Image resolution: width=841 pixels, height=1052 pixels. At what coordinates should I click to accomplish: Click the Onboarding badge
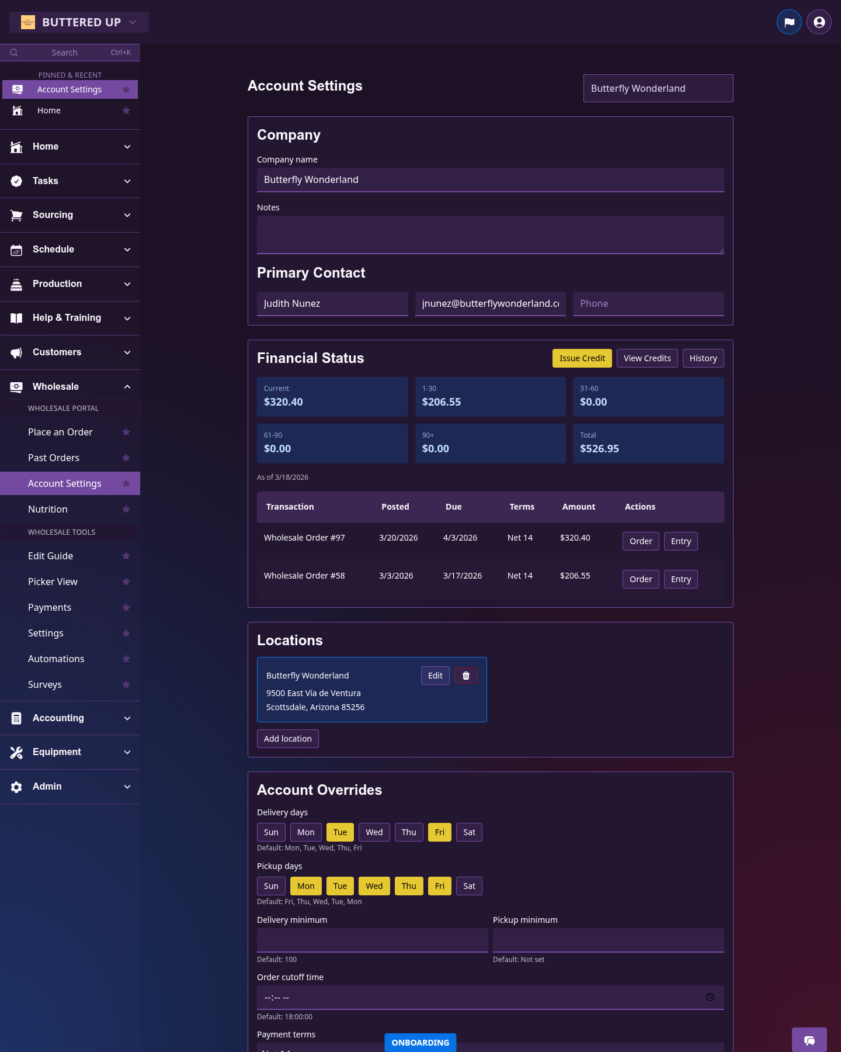[420, 1043]
